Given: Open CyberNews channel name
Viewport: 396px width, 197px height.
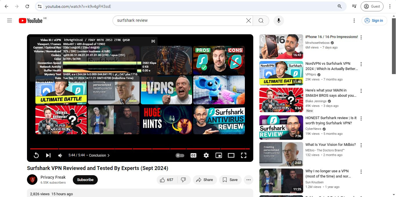Looking at the screenshot, I should pos(313,129).
